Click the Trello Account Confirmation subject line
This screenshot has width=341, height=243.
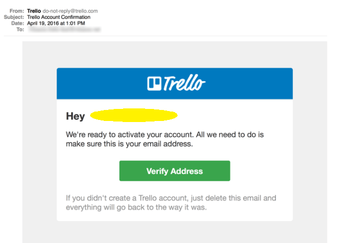59,17
